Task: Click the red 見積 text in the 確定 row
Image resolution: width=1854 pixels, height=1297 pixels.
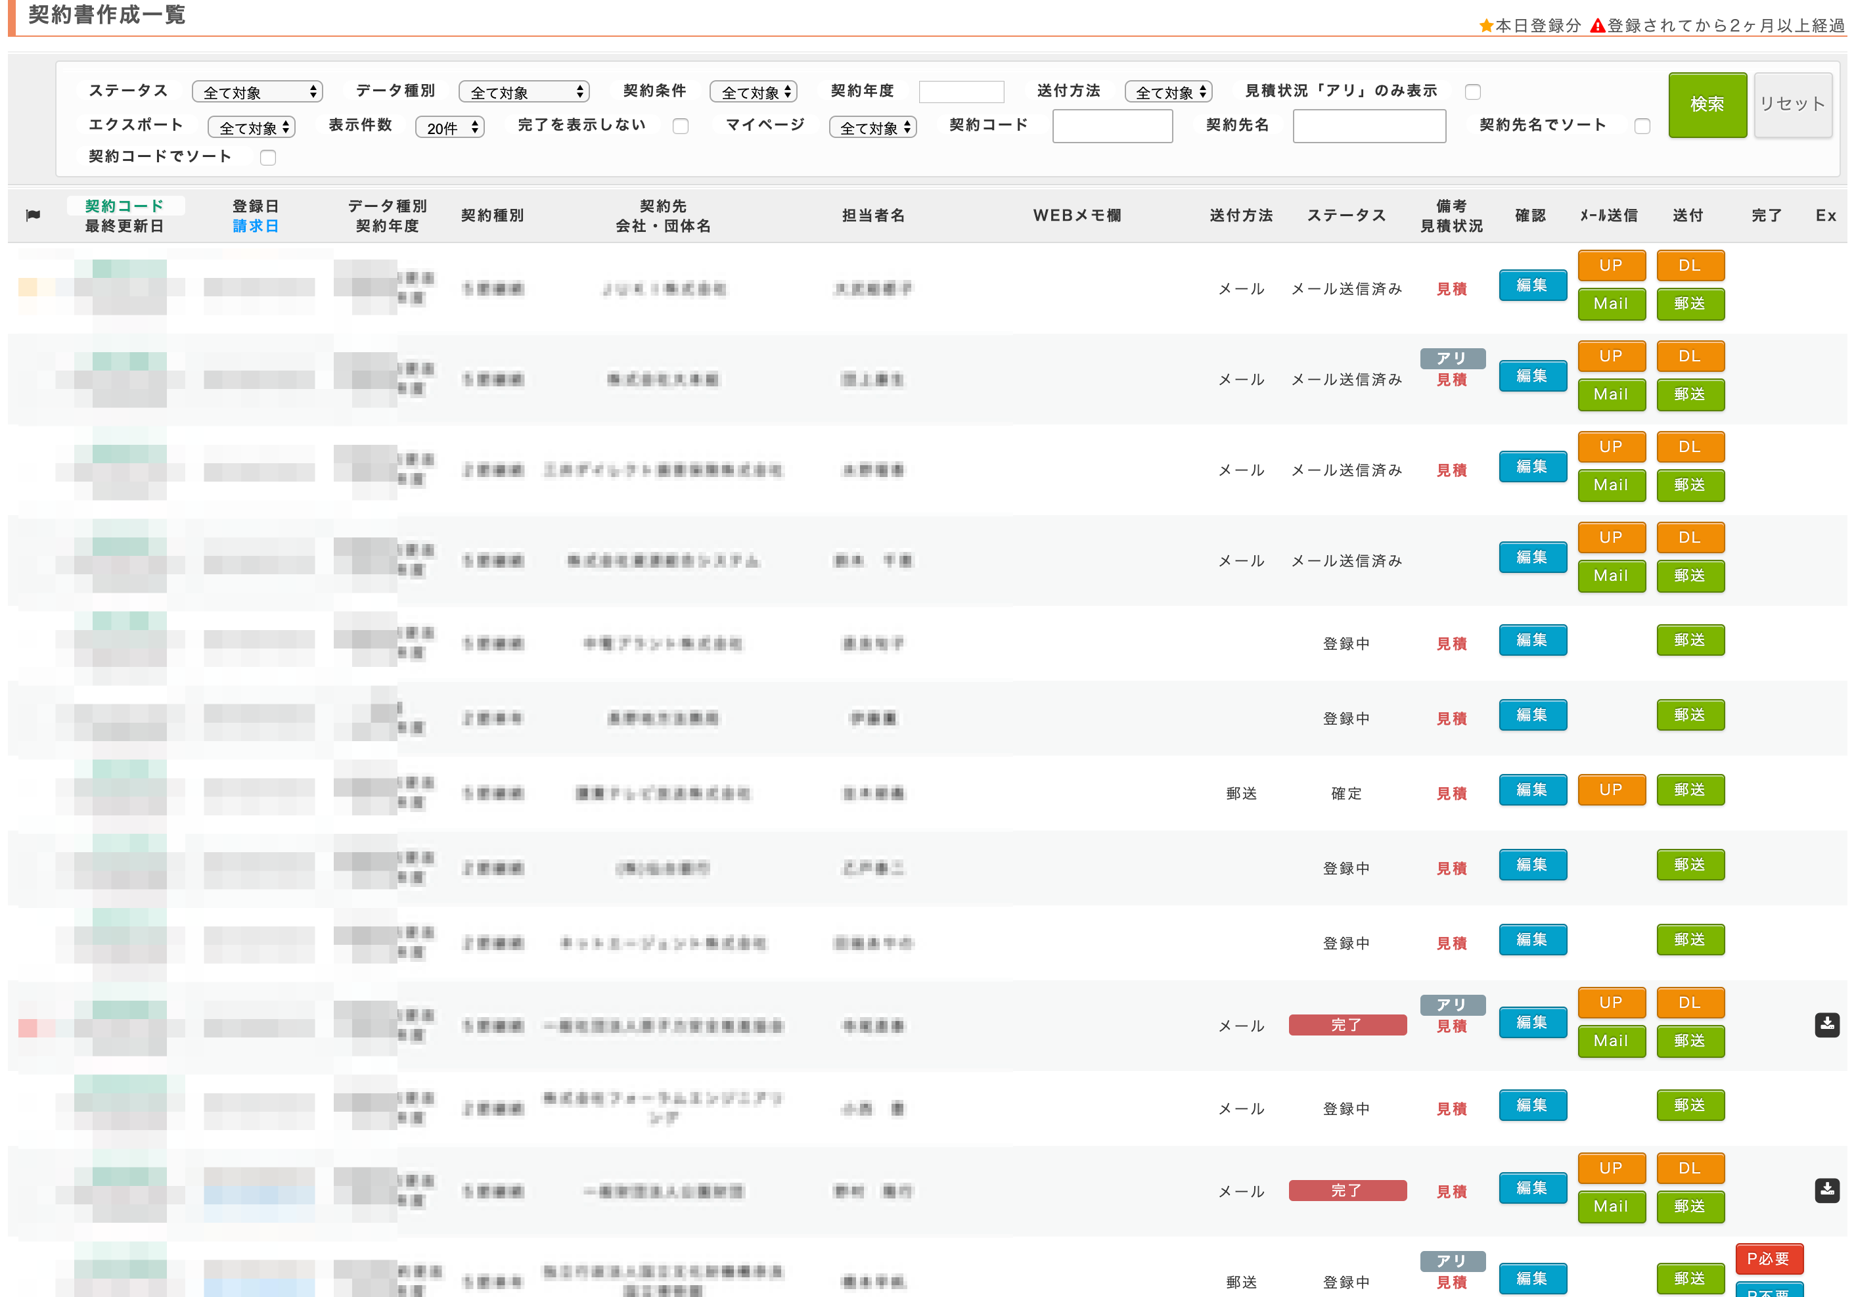Action: click(1451, 794)
